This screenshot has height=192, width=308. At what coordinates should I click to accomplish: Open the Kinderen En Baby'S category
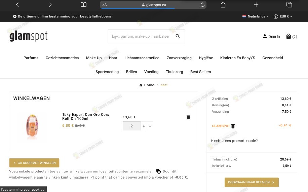[237, 58]
